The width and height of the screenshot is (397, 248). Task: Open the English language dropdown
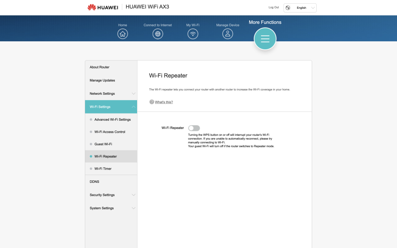tap(300, 8)
